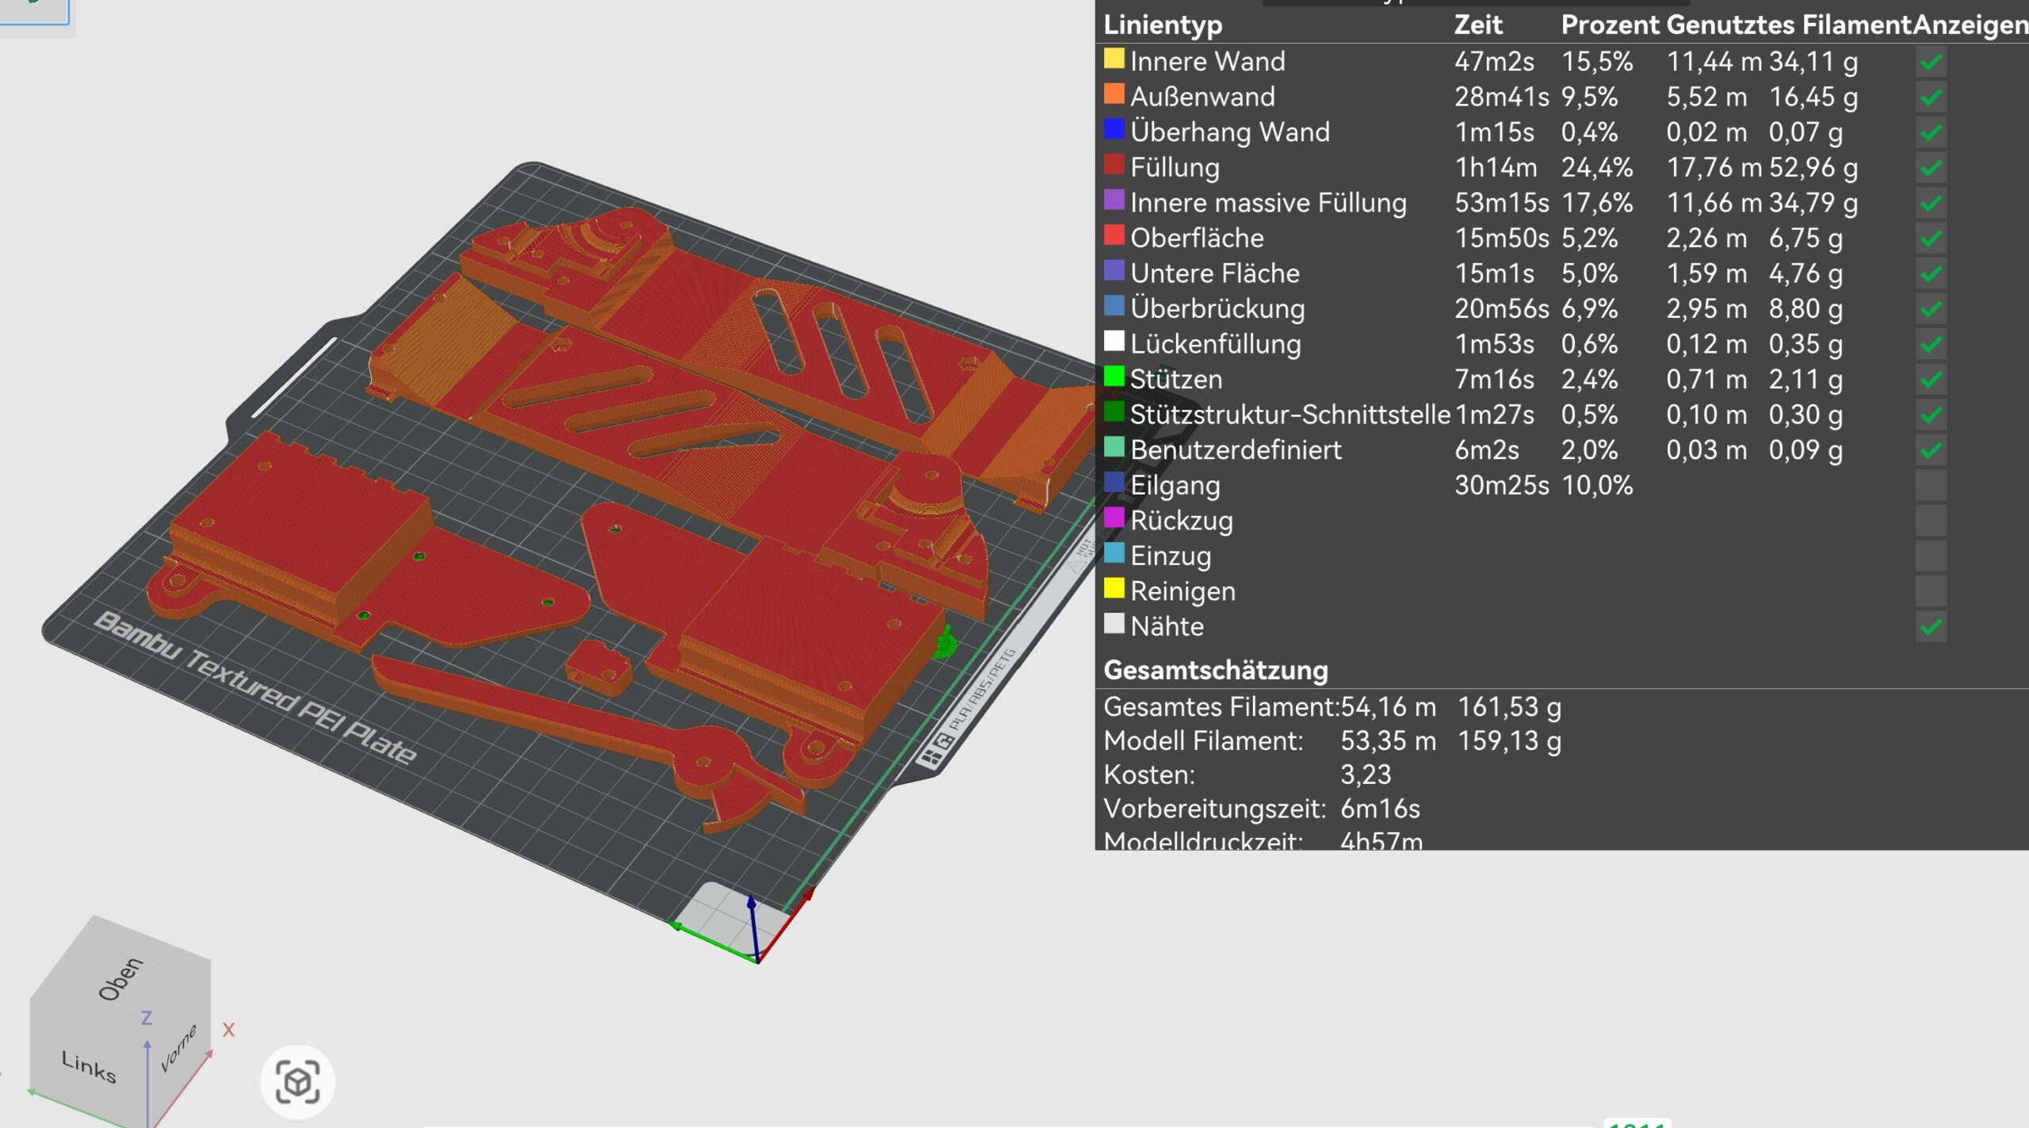Click the 'vorne' face of view cube
Screen dimensions: 2029x1128
pos(178,1048)
